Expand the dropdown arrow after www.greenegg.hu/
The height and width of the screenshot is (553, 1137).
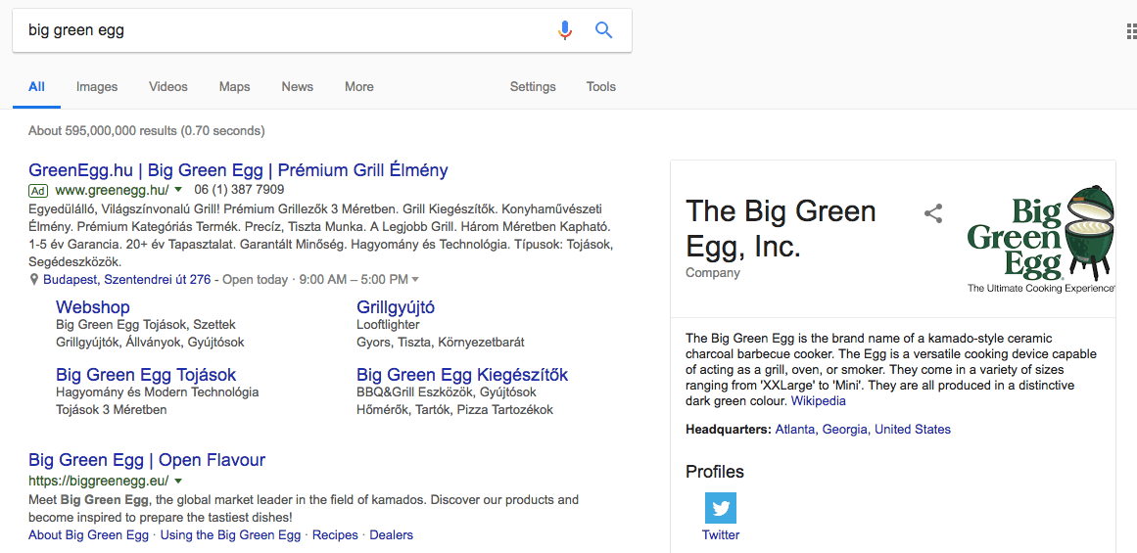pos(178,191)
